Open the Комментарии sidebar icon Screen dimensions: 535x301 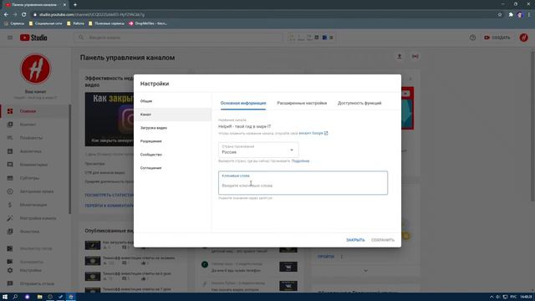(x=10, y=165)
